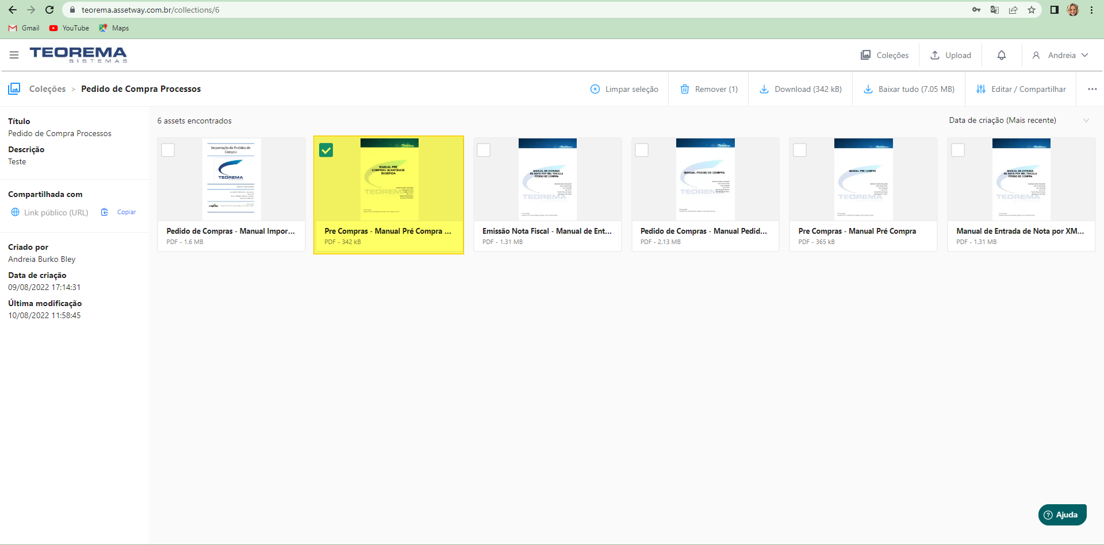Open thumbnail of Manual de Entrada de Nota por XM...
Viewport: 1104px width, 545px height.
[1021, 179]
